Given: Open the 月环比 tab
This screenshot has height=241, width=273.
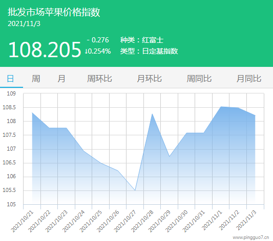Looking at the screenshot, I should 150,79.
